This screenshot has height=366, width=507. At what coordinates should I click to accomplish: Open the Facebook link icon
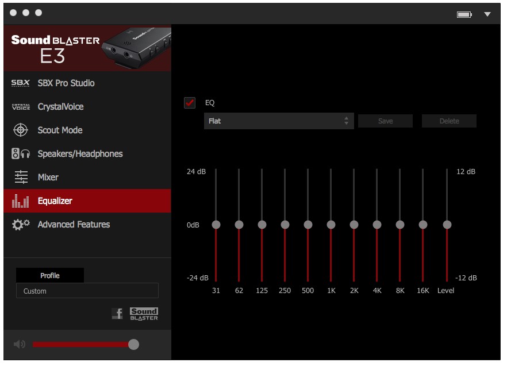(117, 314)
